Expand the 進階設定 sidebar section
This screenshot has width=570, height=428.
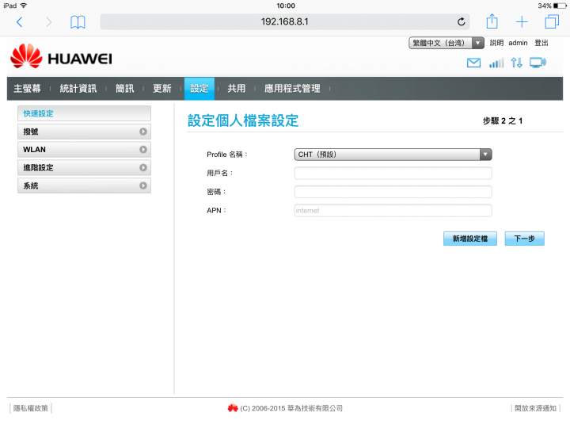84,167
